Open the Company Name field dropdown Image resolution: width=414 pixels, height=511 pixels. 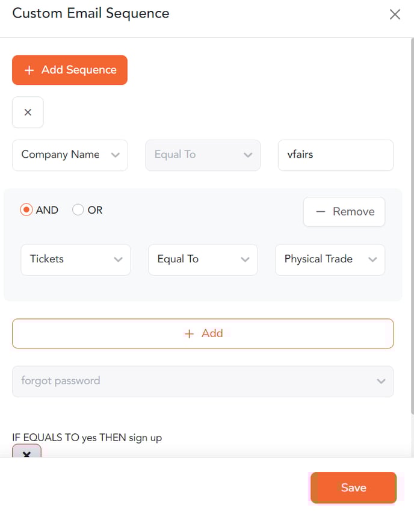click(70, 155)
